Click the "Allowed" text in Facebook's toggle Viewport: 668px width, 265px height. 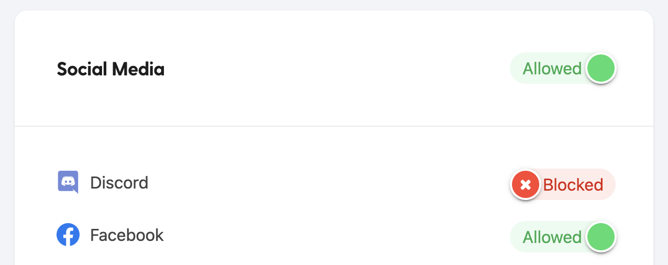552,237
